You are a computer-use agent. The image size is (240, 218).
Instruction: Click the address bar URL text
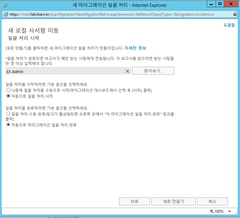pos(112,14)
